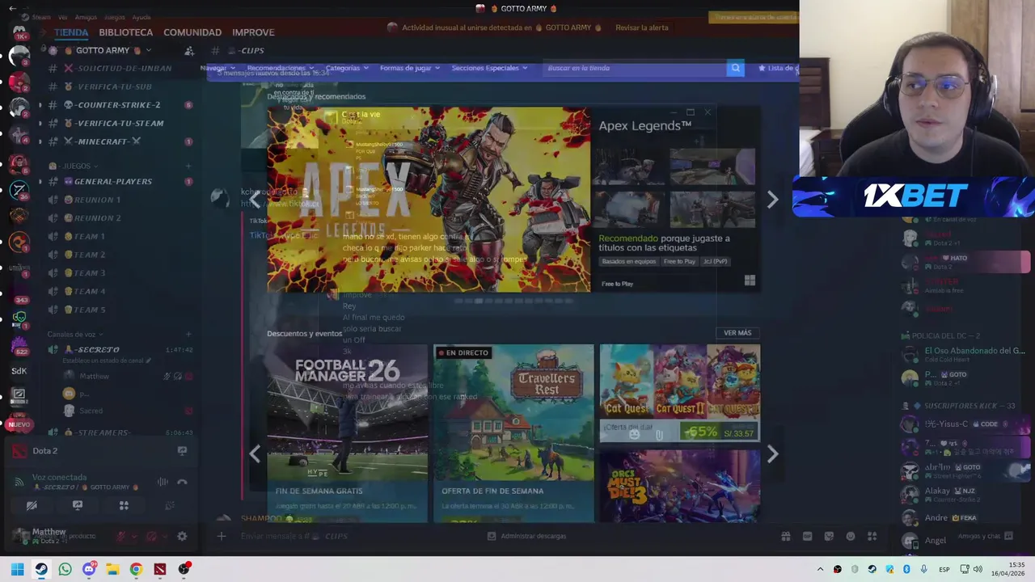Click Administrar descargas at the bottom
Image resolution: width=1035 pixels, height=582 pixels.
[x=526, y=536]
